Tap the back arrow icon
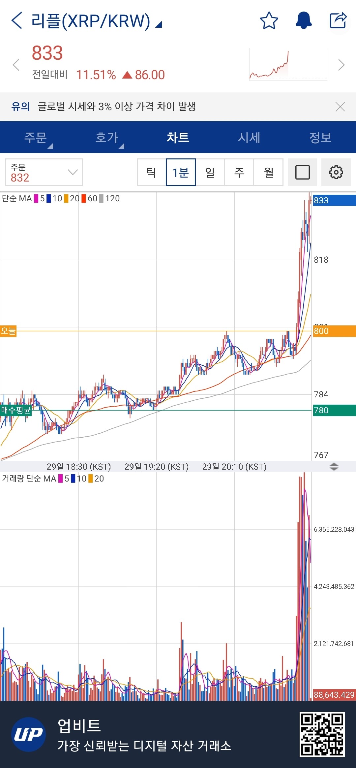Image resolution: width=356 pixels, height=768 pixels. click(16, 20)
